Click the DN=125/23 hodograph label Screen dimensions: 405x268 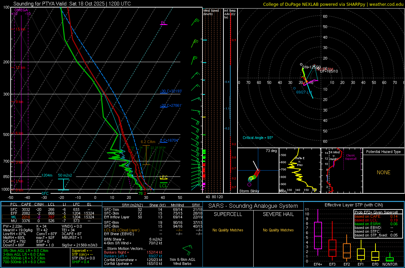point(312,67)
